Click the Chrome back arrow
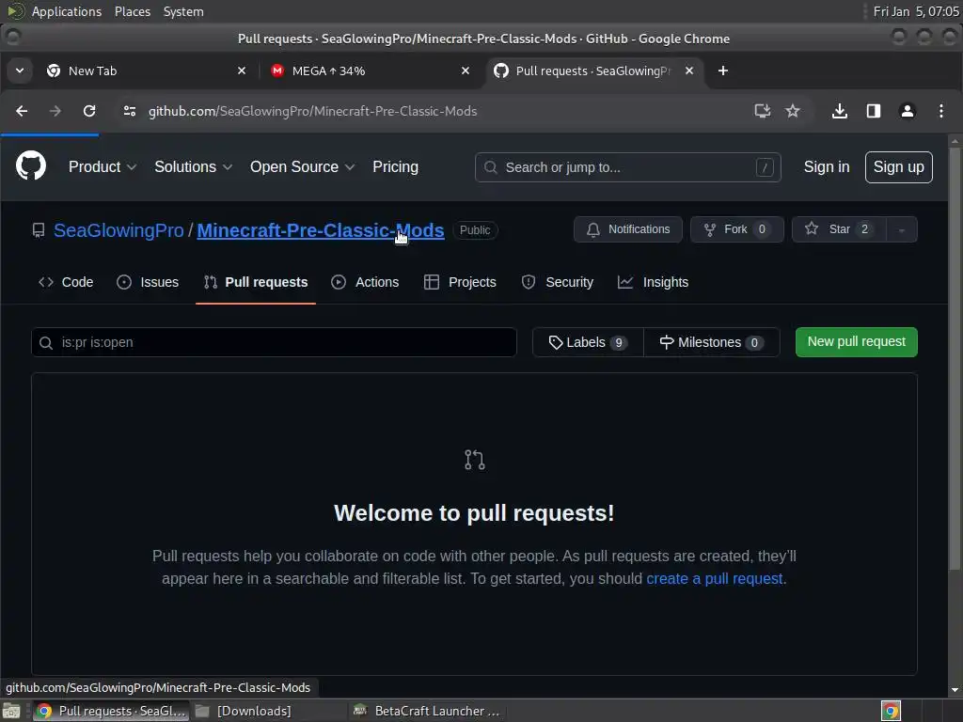This screenshot has width=963, height=722. pos(22,111)
